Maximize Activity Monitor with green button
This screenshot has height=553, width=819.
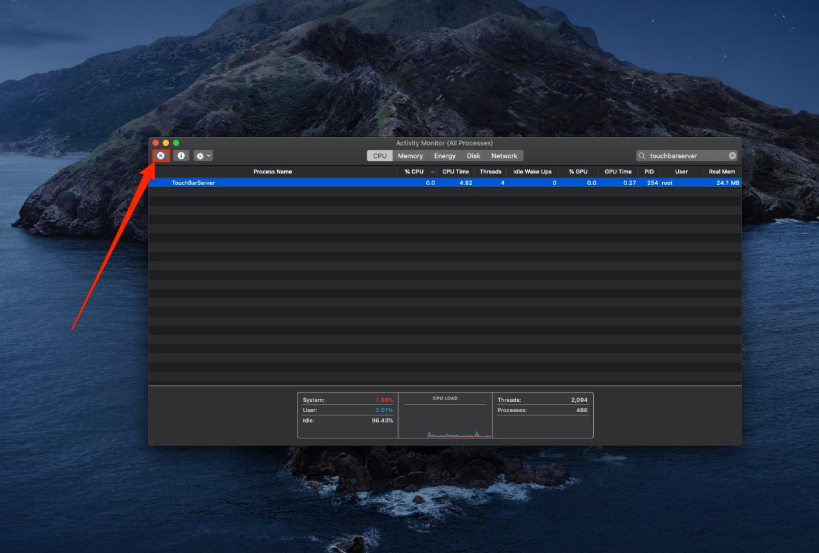176,143
